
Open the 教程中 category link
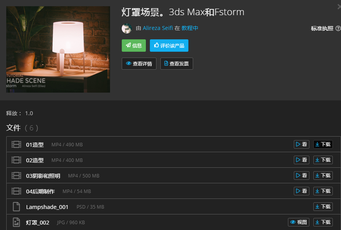pyautogui.click(x=190, y=28)
